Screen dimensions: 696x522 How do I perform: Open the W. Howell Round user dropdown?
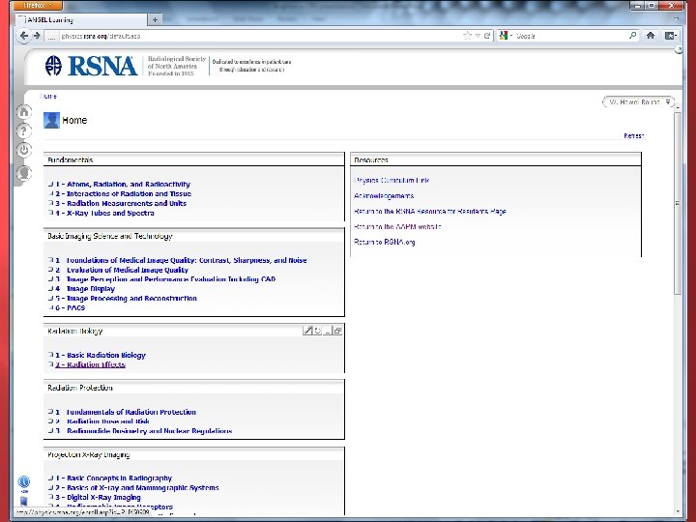pyautogui.click(x=638, y=102)
